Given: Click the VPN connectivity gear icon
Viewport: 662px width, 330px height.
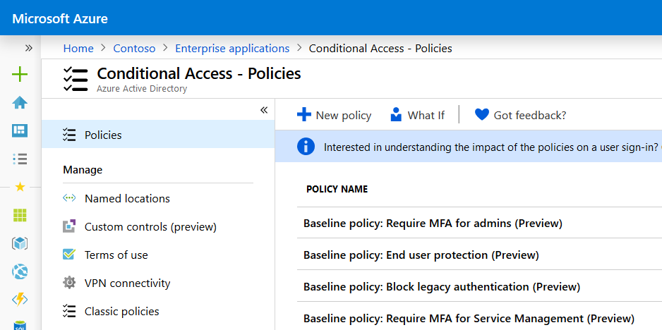Looking at the screenshot, I should (x=69, y=282).
